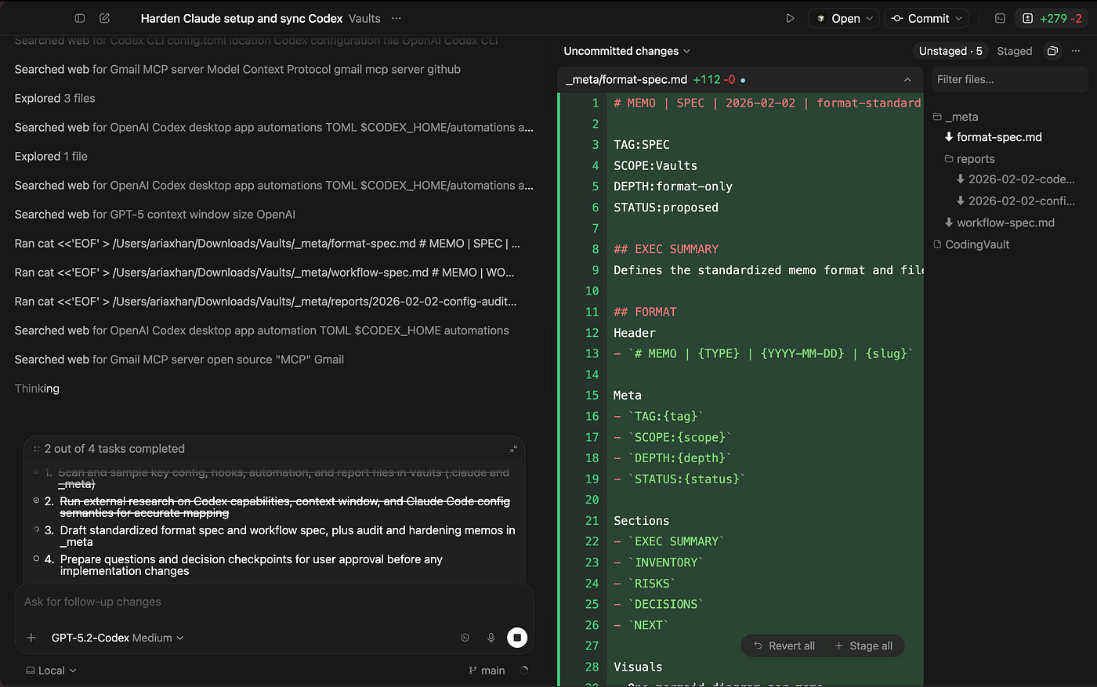Click the Explored 1 file entry
This screenshot has width=1097, height=687.
tap(51, 156)
